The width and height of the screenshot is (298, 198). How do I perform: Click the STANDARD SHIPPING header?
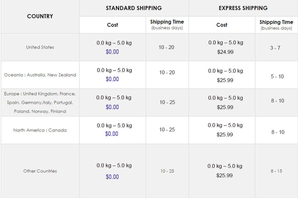[134, 8]
